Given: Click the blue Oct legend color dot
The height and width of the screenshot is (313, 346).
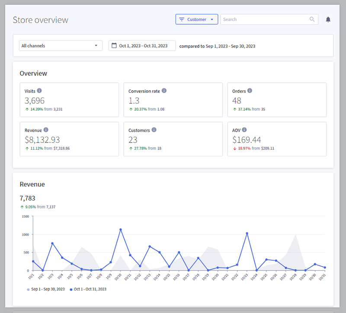Looking at the screenshot, I should [x=71, y=290].
